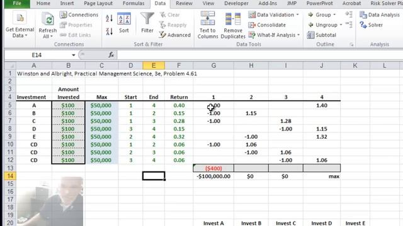Switch to the Developer tab
This screenshot has width=403, height=226.
click(236, 3)
